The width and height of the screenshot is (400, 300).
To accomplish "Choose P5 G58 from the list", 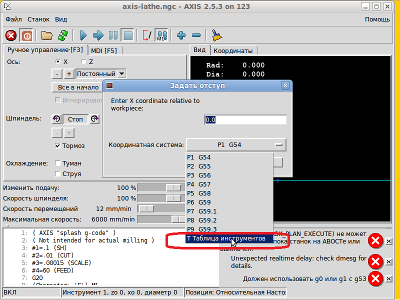I will (229, 193).
